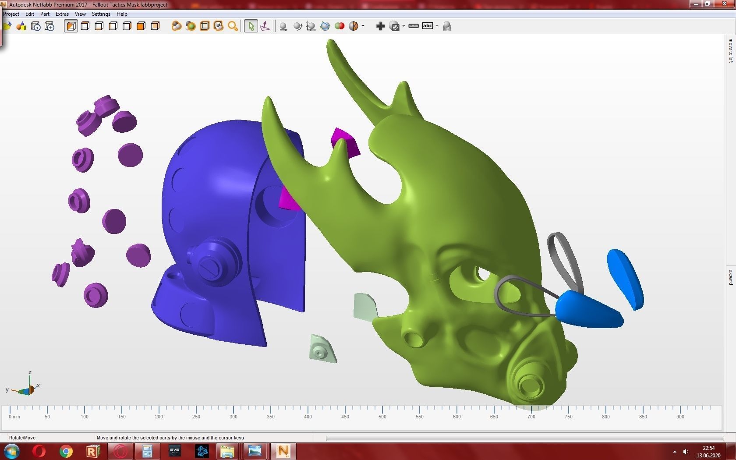
Task: Click the part info icon with 'i' badge
Action: (35, 26)
